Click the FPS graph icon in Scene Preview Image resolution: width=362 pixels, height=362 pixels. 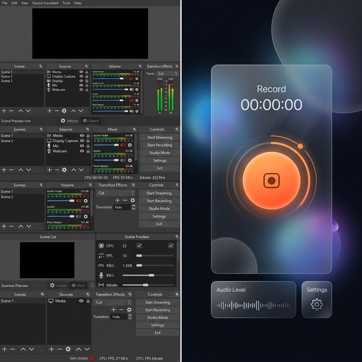[101, 256]
